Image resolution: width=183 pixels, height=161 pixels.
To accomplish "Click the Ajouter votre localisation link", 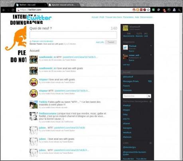I will (43, 41).
